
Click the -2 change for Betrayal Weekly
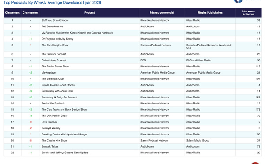tap(30, 128)
